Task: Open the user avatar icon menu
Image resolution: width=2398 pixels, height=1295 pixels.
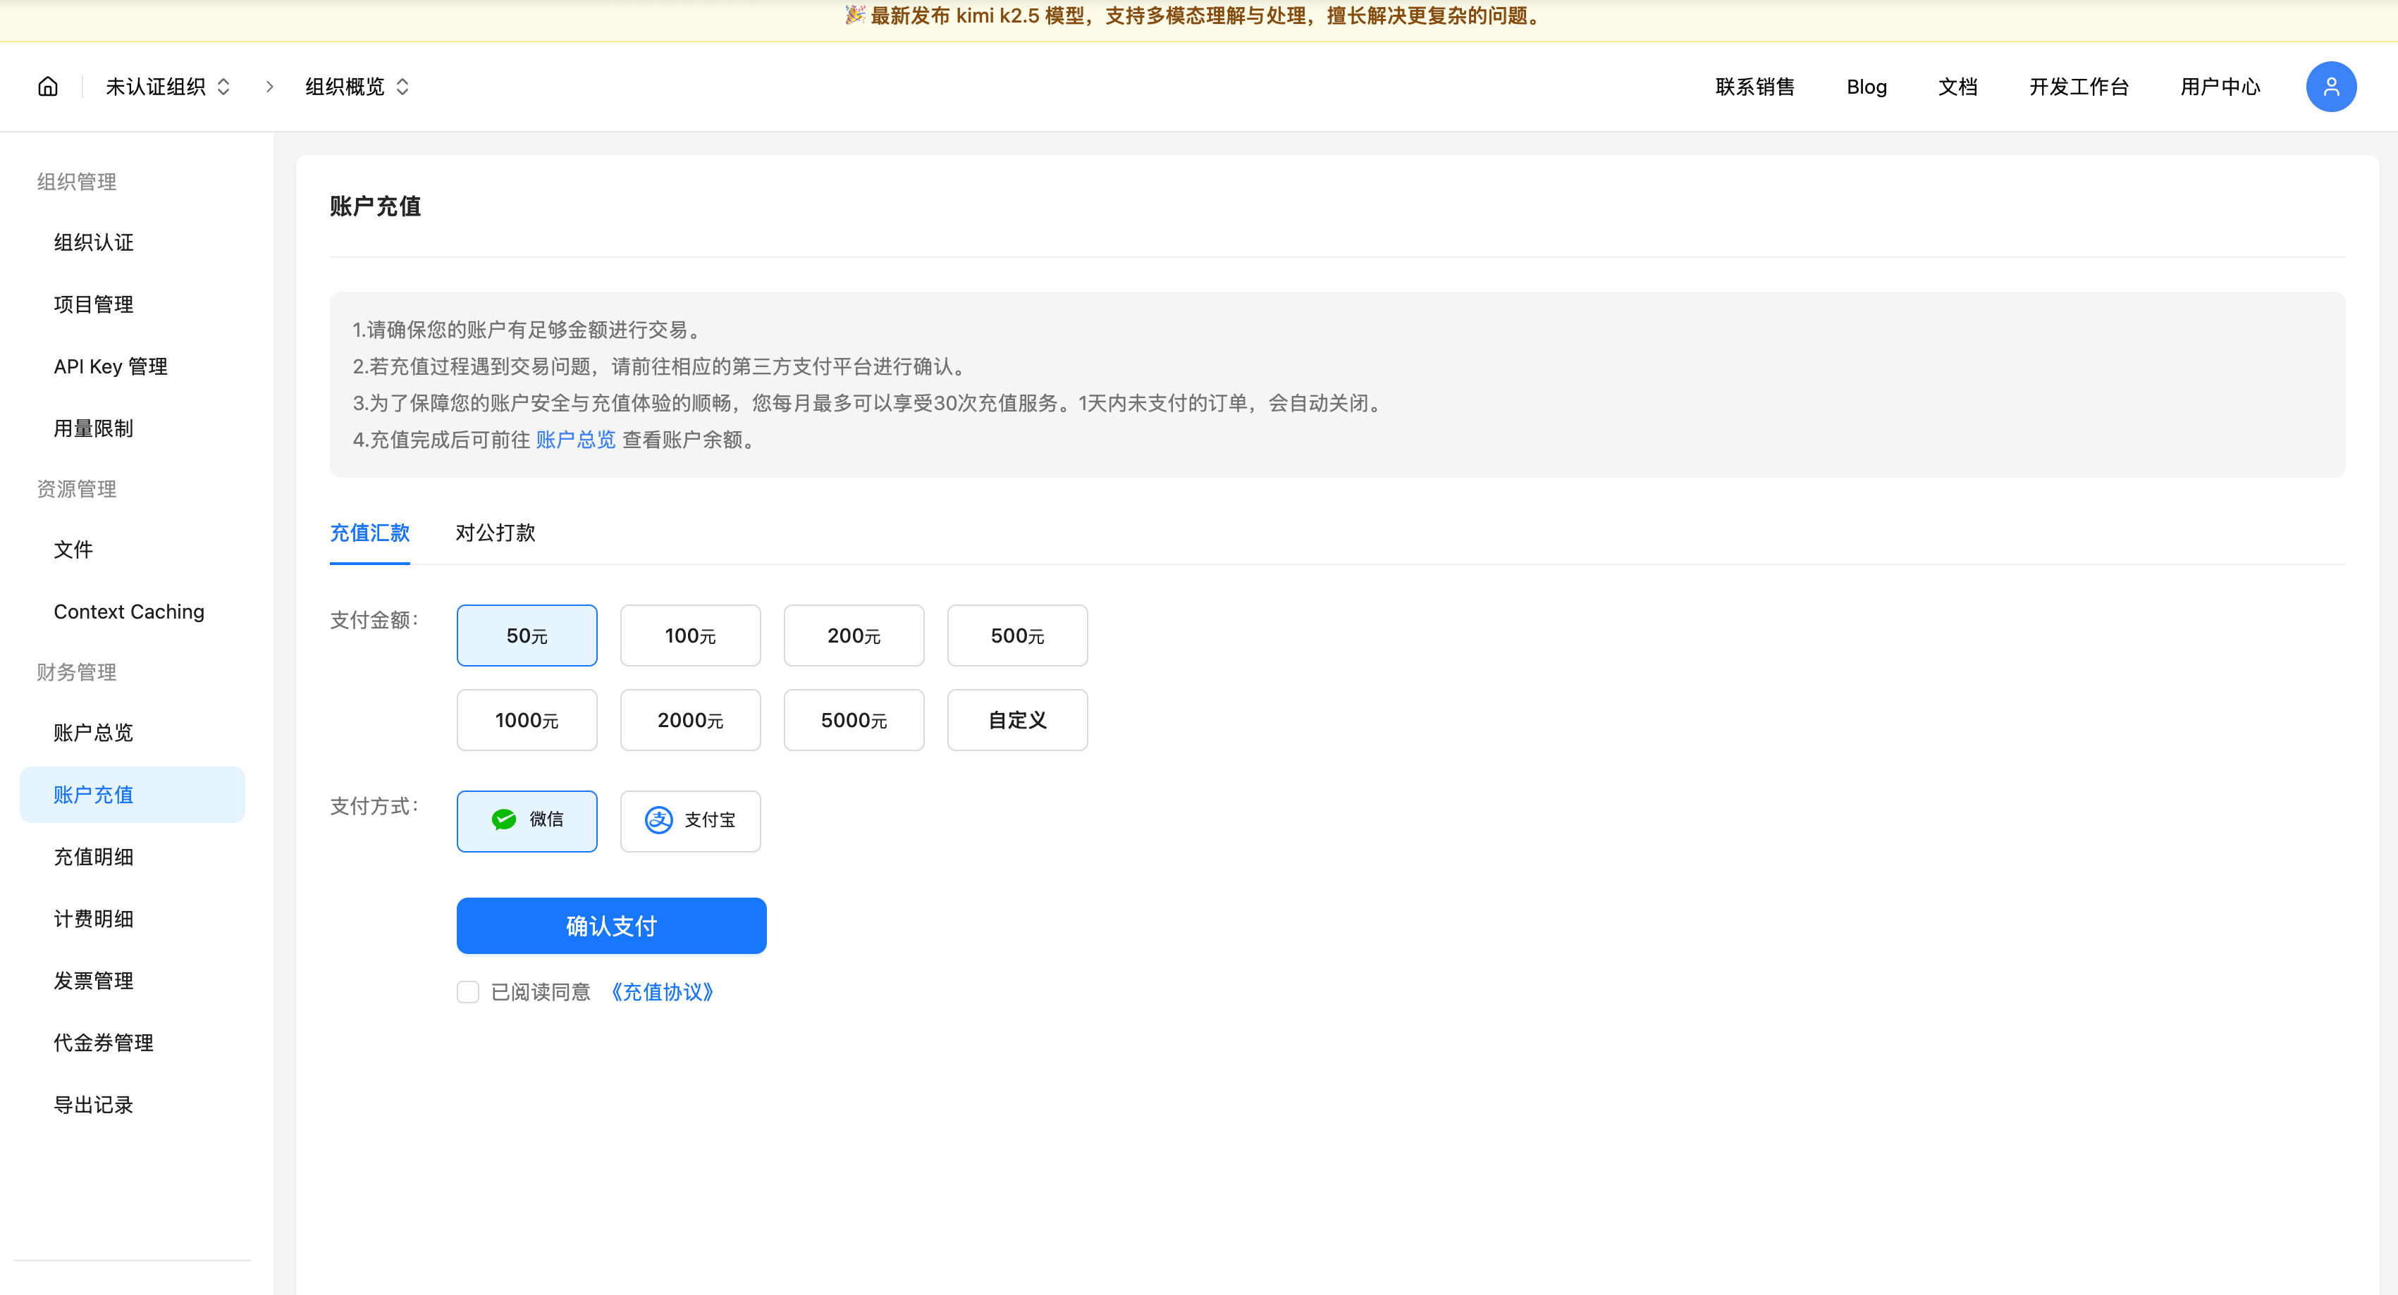Action: tap(2330, 87)
